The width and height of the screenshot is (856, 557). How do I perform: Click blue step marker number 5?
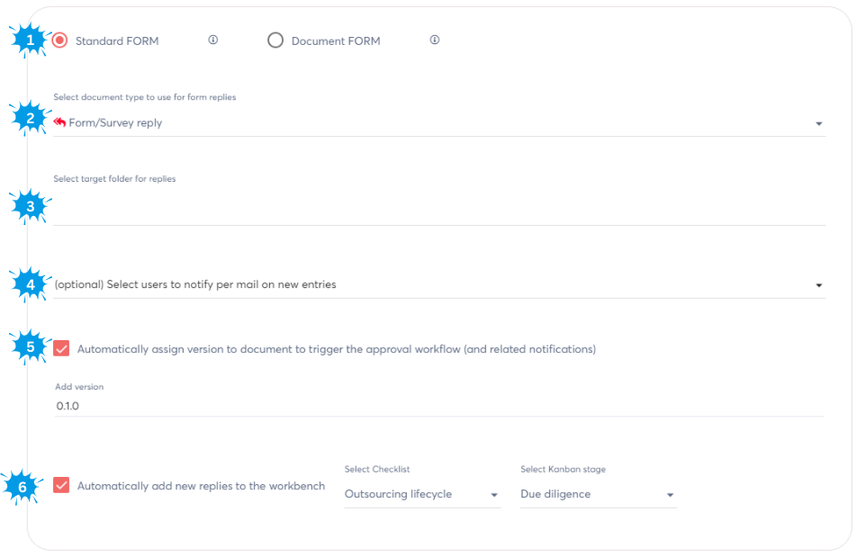point(30,346)
